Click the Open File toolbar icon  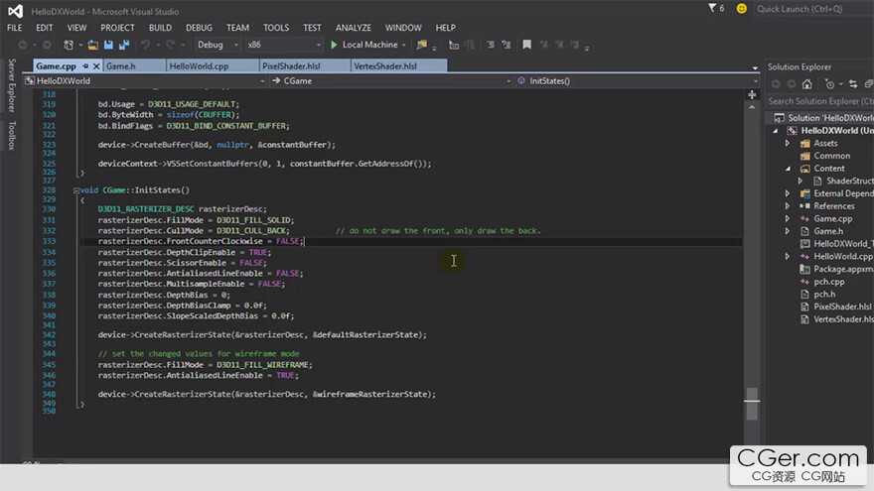pyautogui.click(x=92, y=45)
